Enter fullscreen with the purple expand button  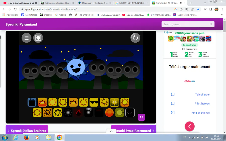141,117
